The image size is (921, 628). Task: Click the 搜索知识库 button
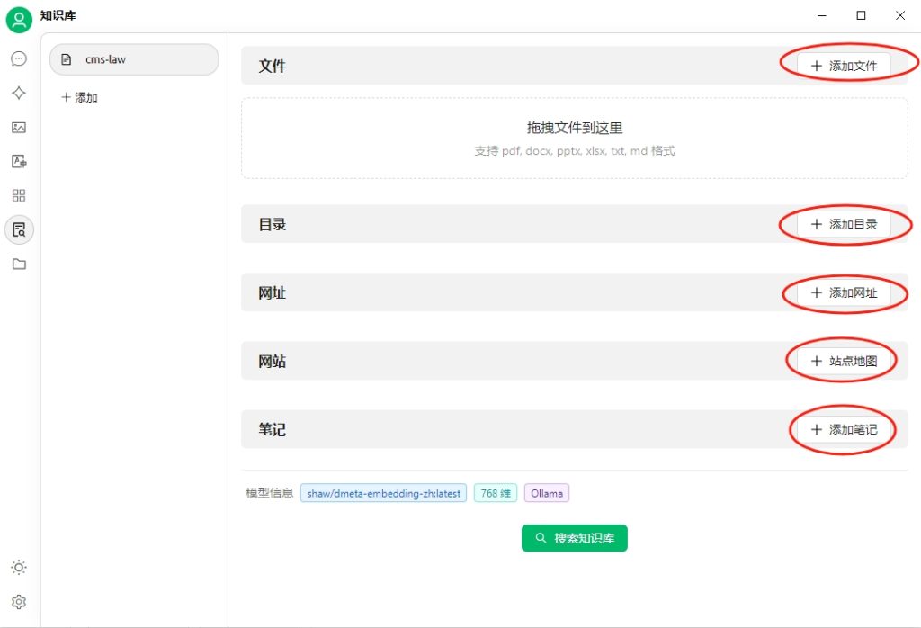575,538
